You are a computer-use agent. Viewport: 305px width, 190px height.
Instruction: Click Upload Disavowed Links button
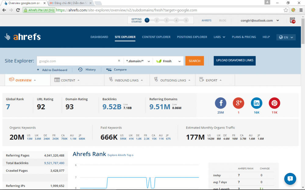pos(235,61)
